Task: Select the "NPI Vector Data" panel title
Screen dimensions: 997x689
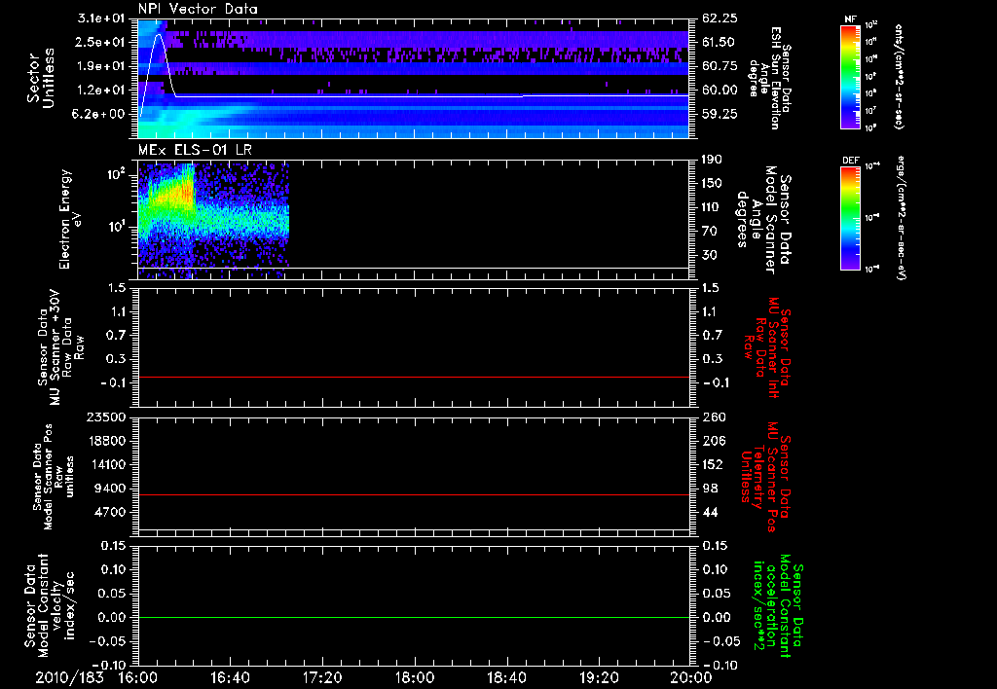Action: click(x=198, y=9)
